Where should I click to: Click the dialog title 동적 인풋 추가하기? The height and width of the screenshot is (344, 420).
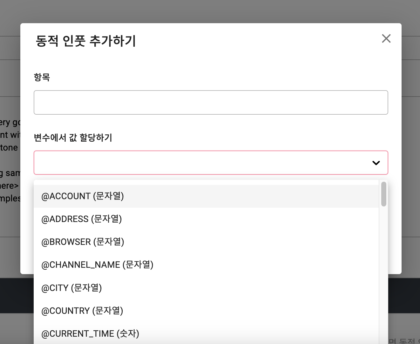coord(86,41)
